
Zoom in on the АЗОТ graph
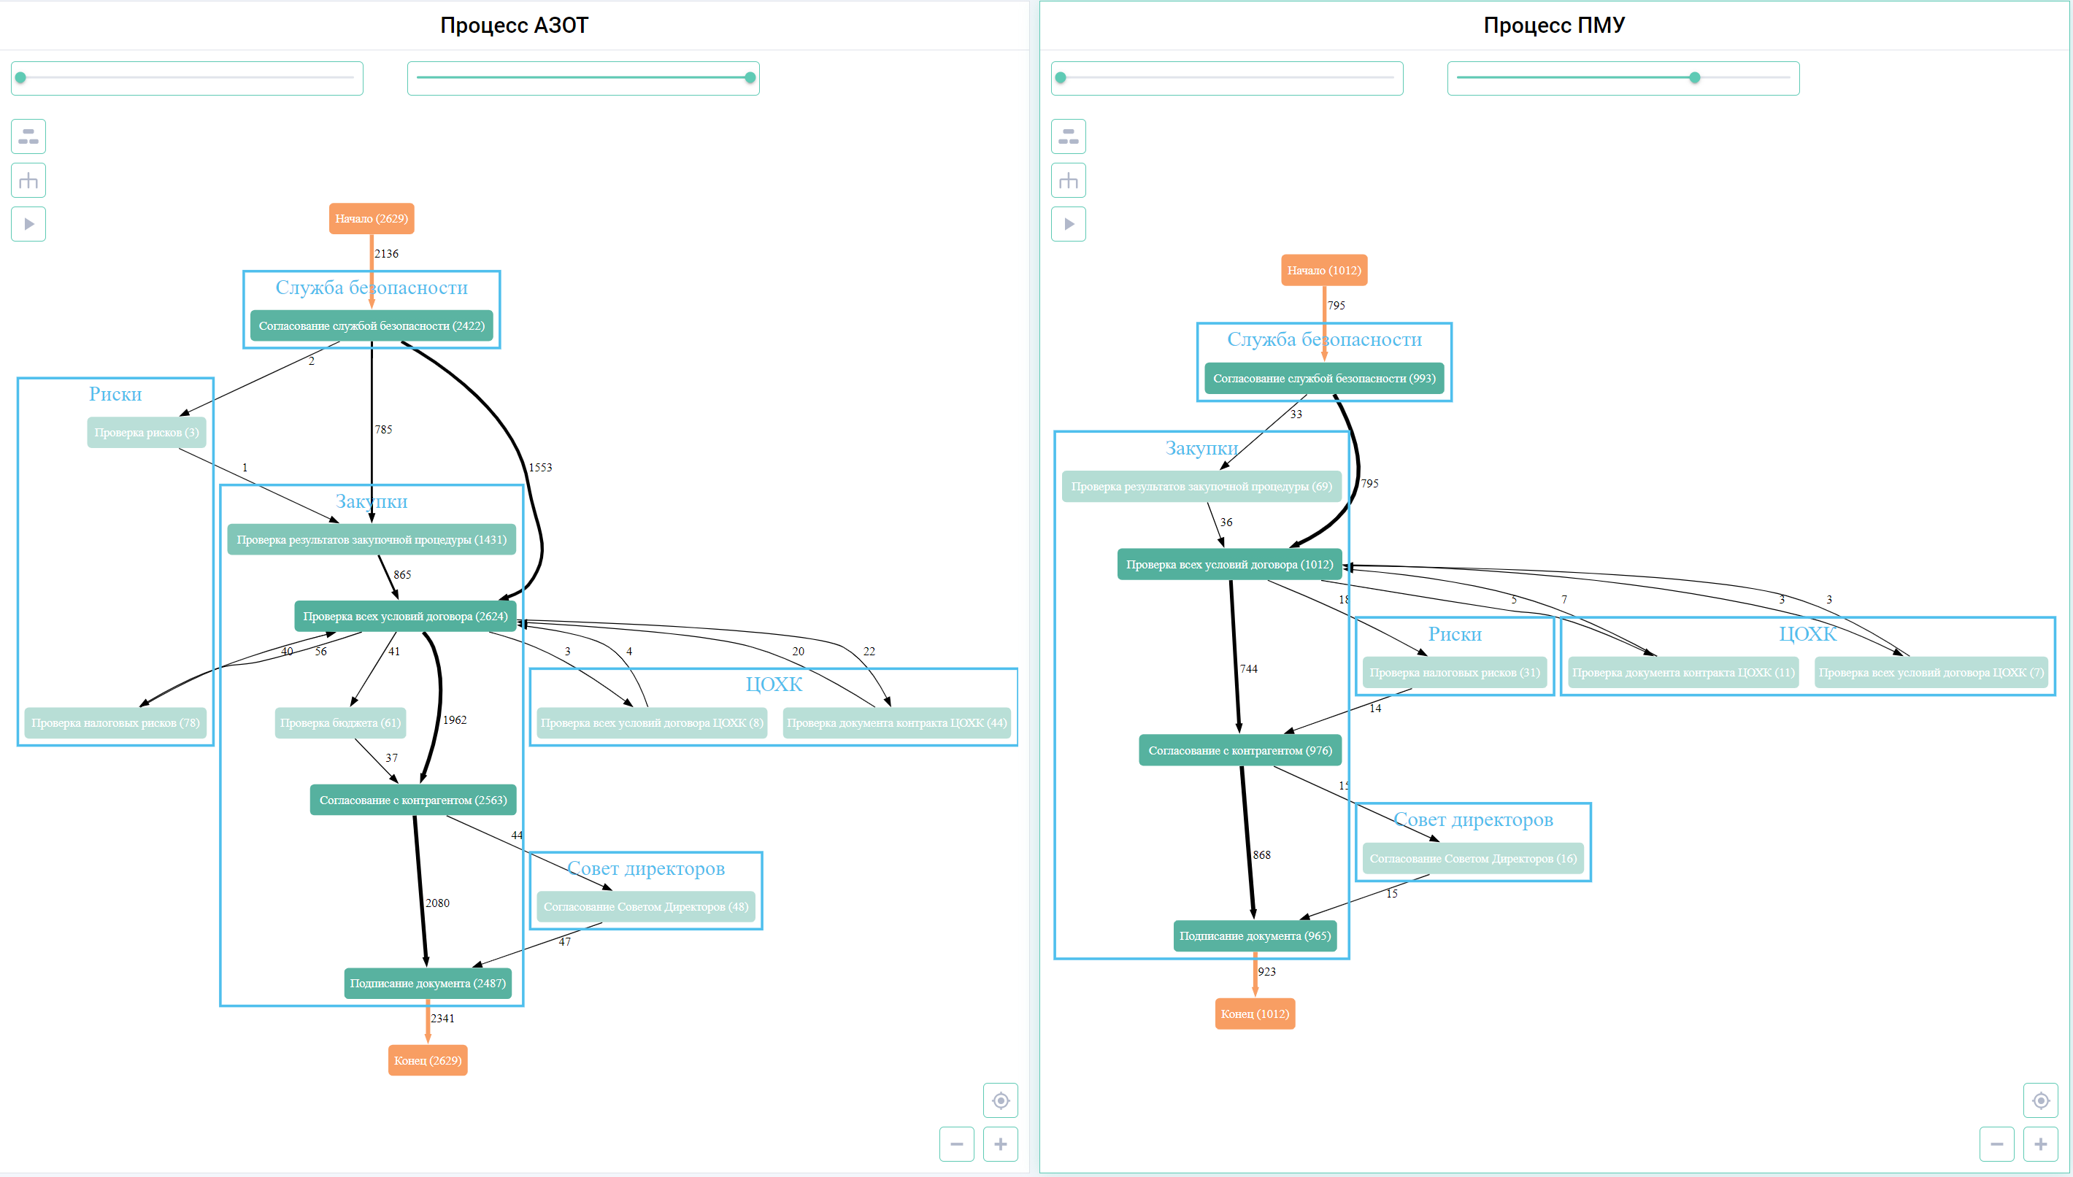point(1000,1144)
